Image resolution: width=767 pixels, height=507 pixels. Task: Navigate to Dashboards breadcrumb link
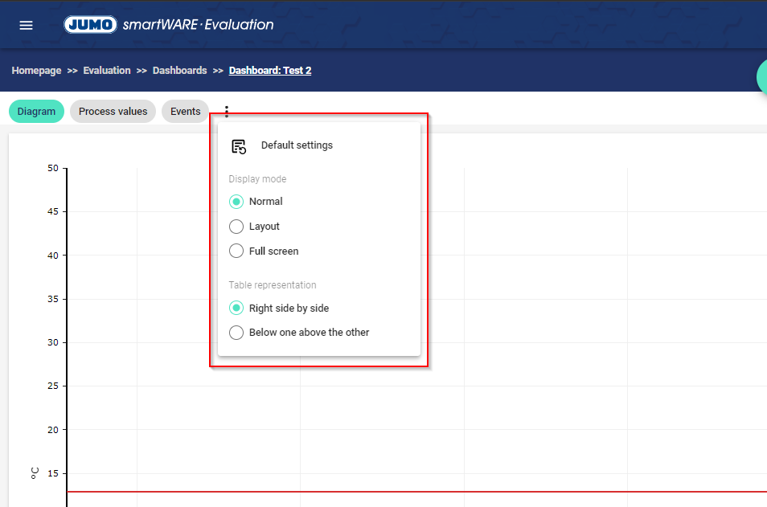click(180, 71)
